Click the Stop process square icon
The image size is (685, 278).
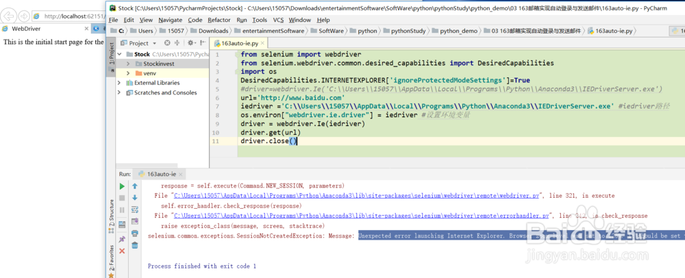click(122, 198)
